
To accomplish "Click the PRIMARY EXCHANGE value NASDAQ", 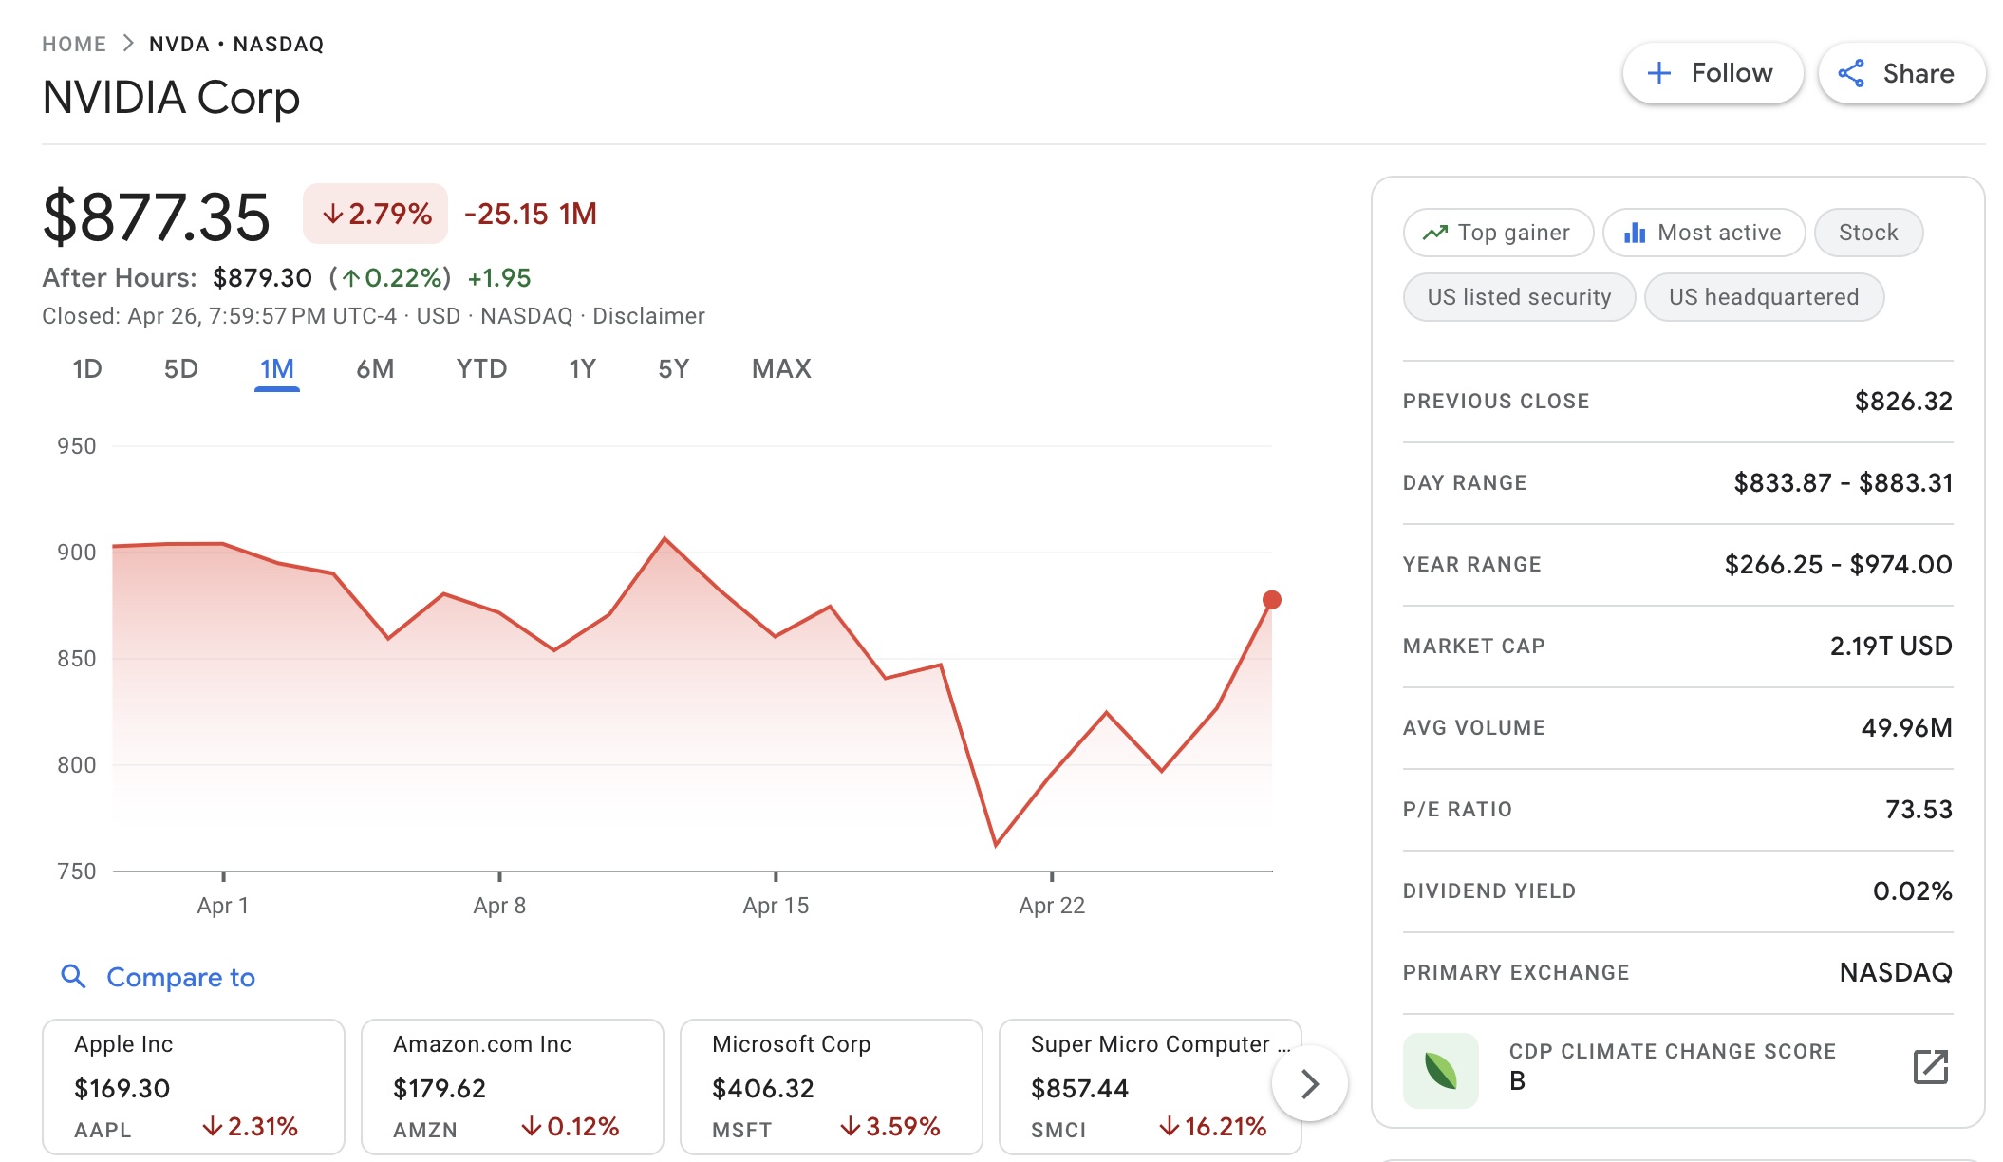I will (1896, 973).
